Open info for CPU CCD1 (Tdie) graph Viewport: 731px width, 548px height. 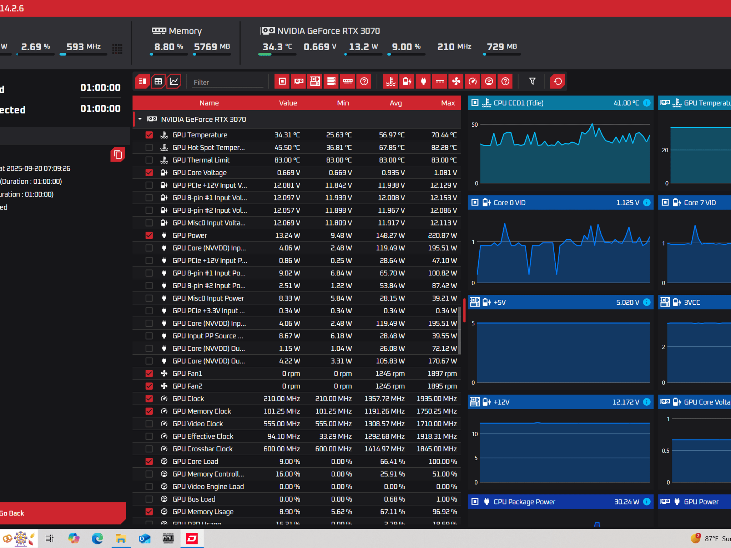[x=647, y=103]
